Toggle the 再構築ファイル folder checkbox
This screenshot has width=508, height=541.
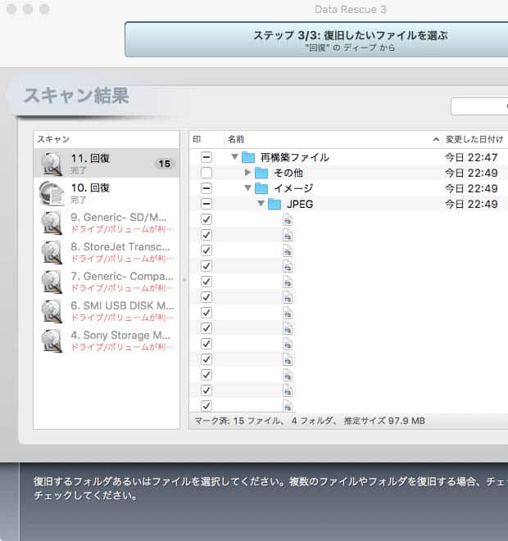(x=206, y=157)
